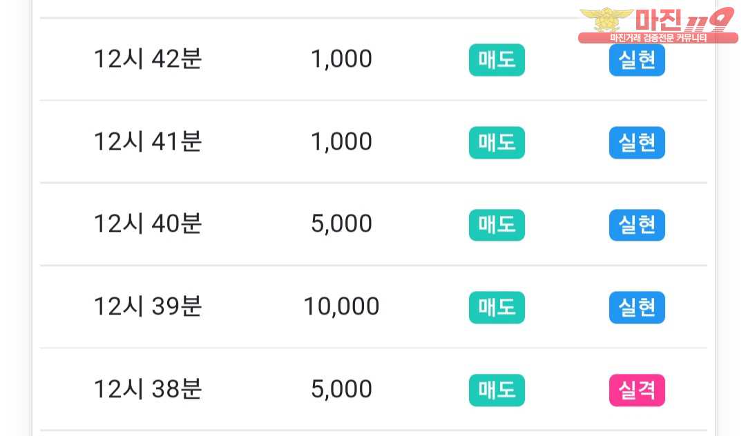Viewport: 746px width, 436px height.
Task: Click the 실현 badge in 12시 42분 row
Action: coord(637,60)
